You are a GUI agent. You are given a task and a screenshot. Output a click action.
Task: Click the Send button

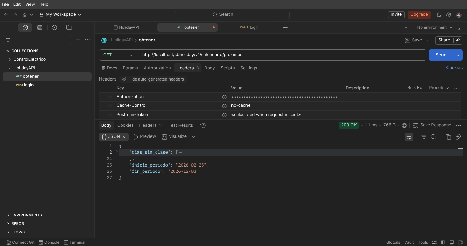pyautogui.click(x=441, y=55)
